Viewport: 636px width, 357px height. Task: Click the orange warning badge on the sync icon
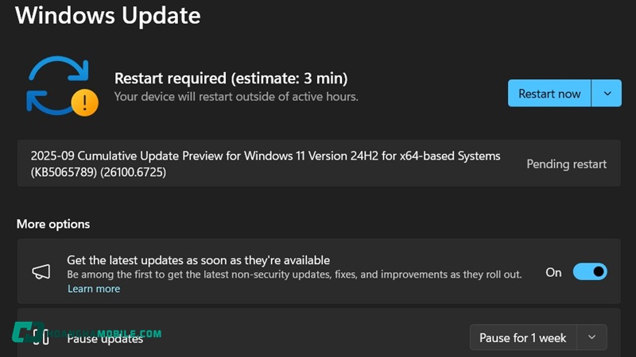(x=84, y=102)
